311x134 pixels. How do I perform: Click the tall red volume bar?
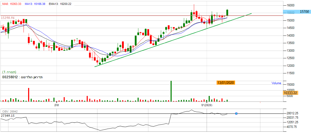(x=29, y=95)
